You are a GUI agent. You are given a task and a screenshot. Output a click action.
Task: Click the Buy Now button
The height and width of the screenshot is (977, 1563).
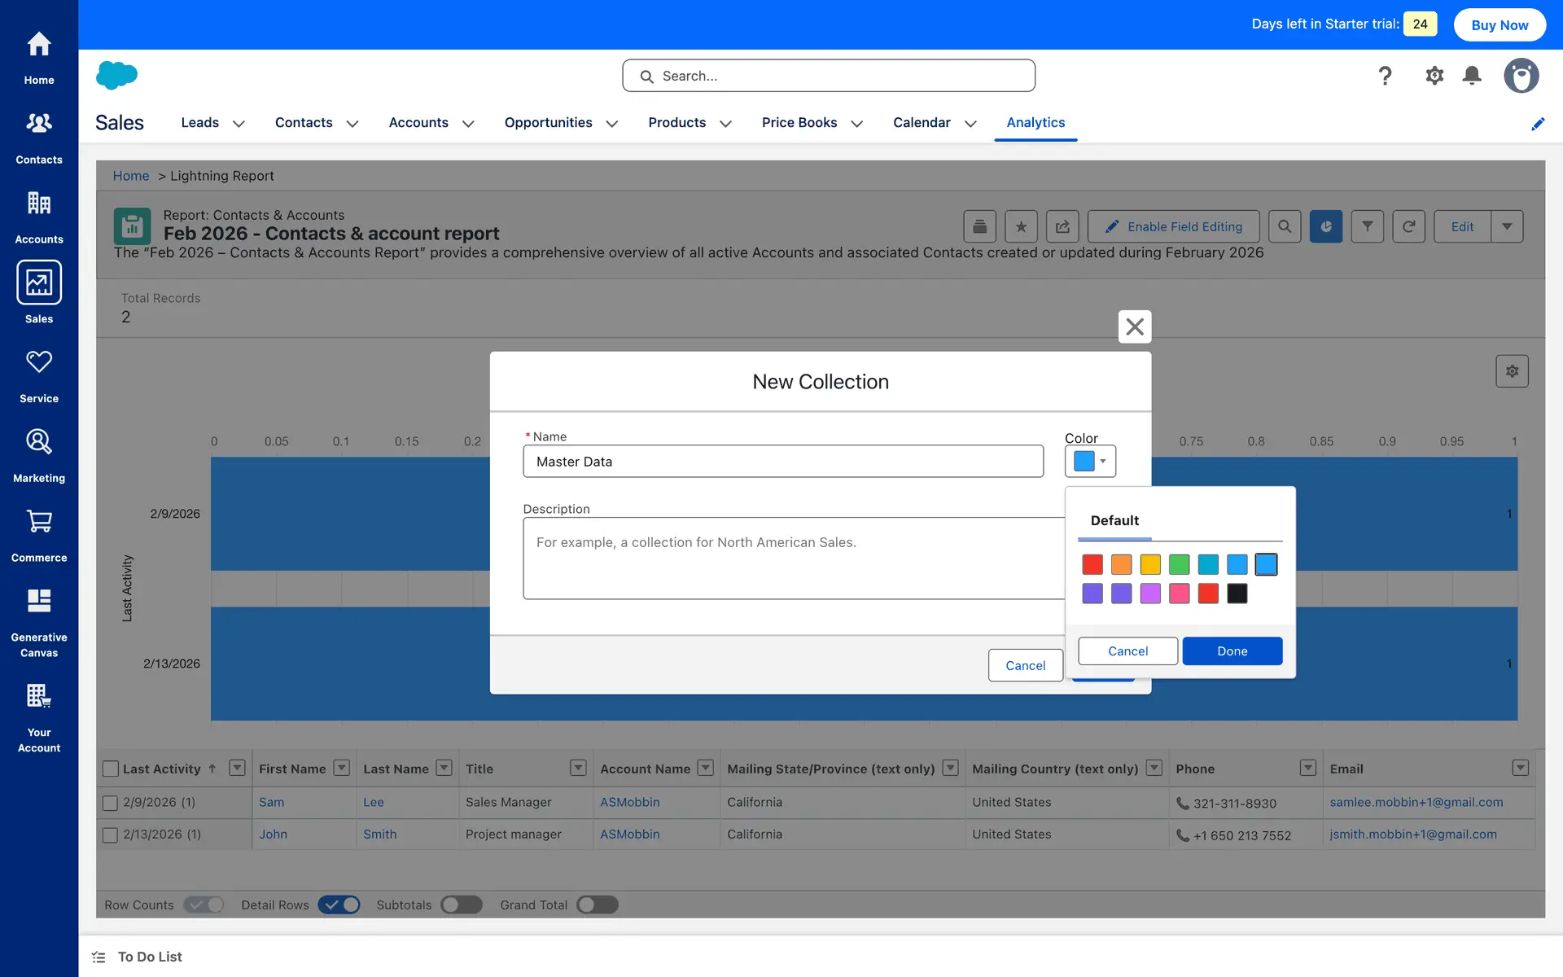pos(1500,24)
